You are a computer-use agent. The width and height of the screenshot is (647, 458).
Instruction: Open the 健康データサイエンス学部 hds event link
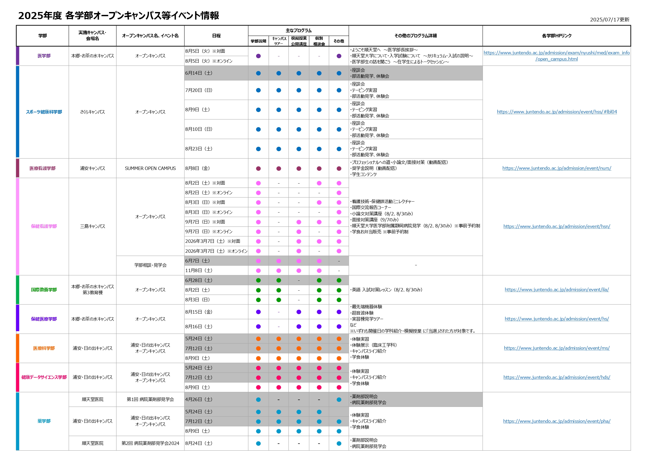557,377
